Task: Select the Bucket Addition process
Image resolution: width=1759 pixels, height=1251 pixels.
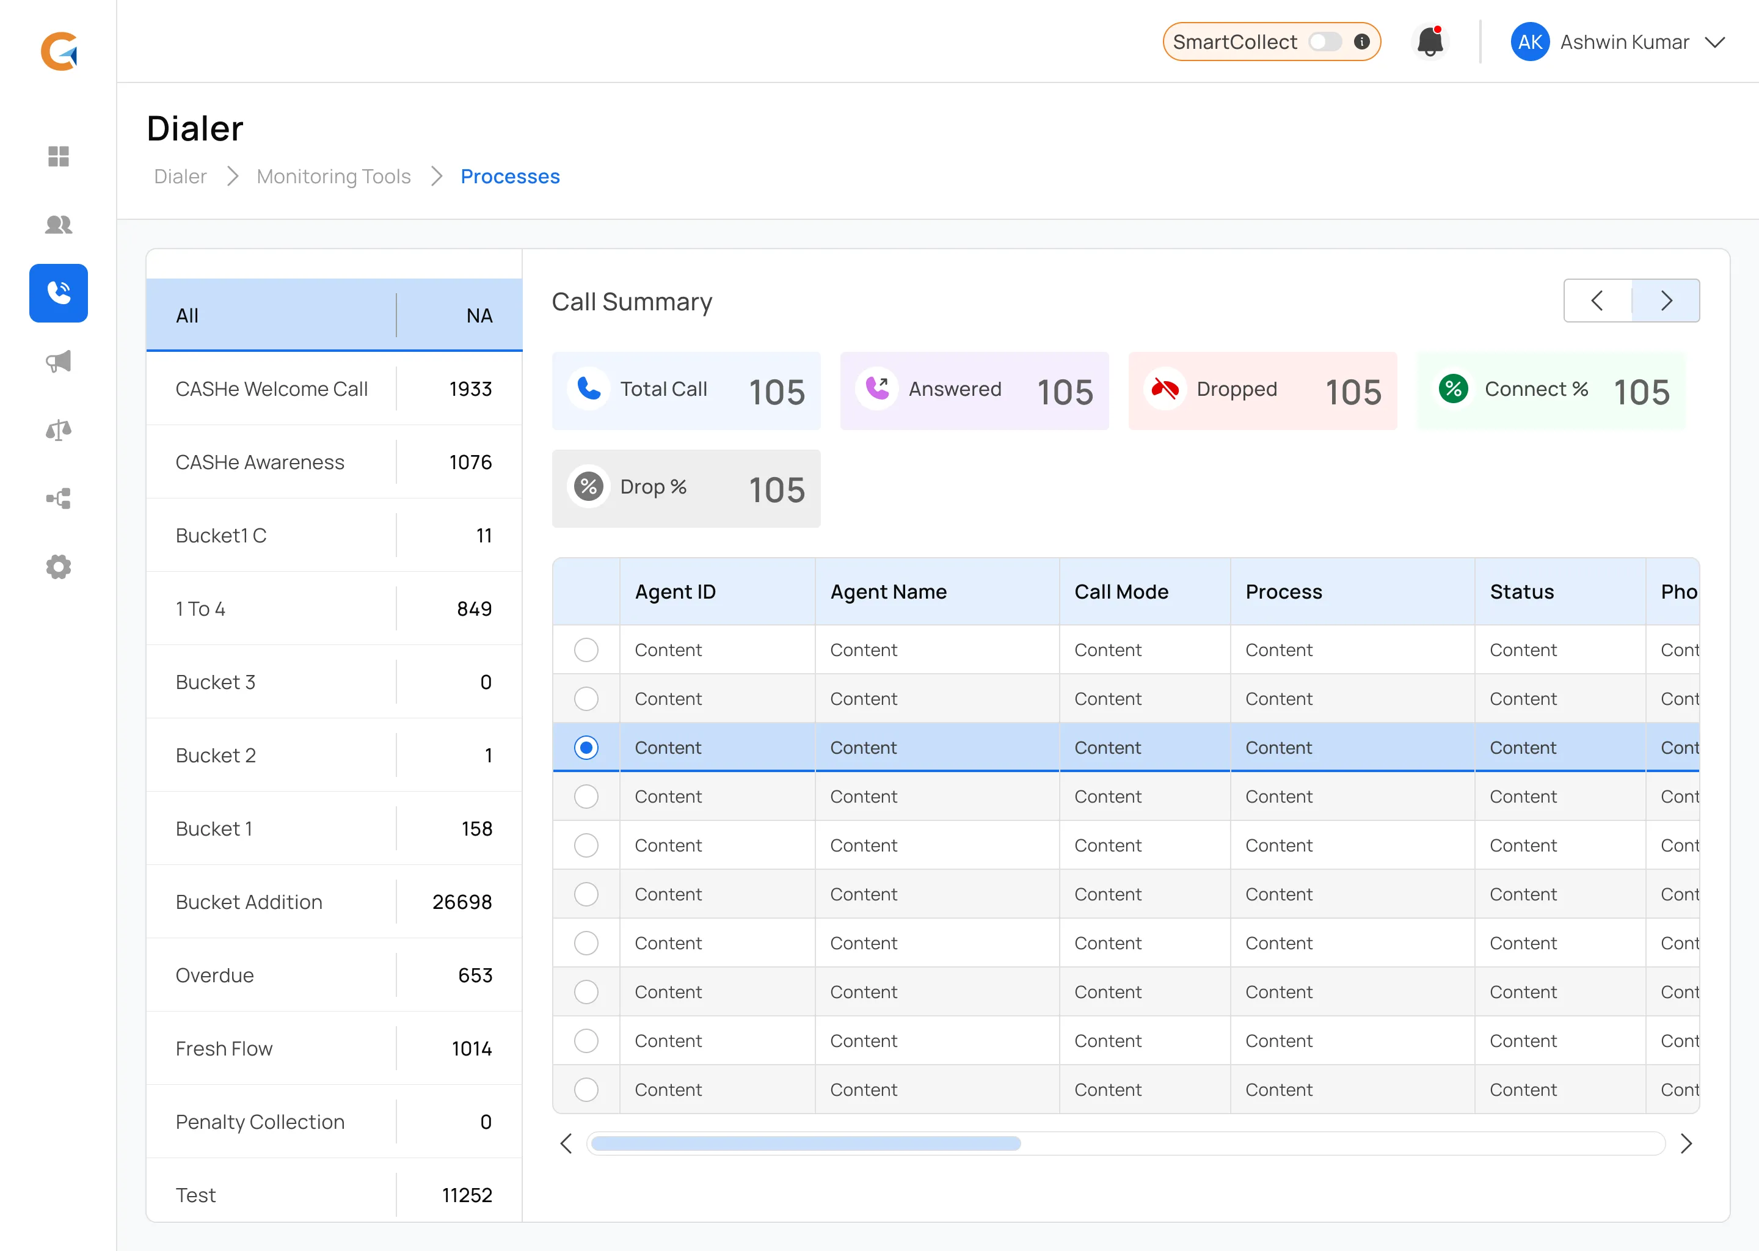Action: click(x=249, y=902)
